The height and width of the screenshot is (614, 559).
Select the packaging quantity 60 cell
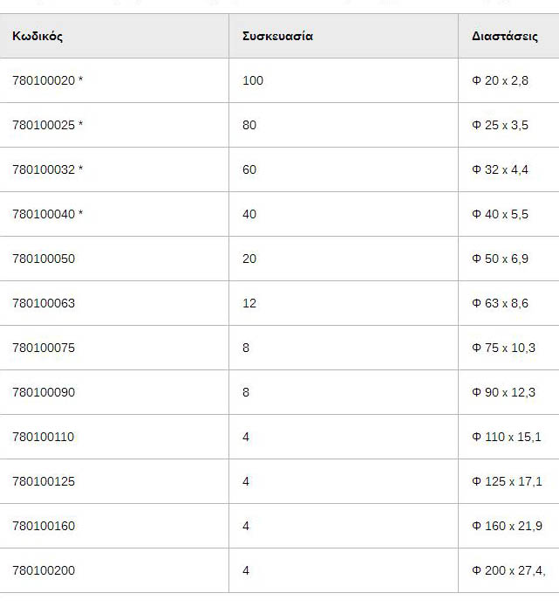tap(249, 169)
